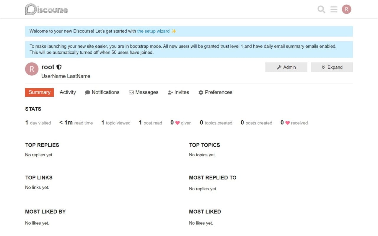This screenshot has height=236, width=378.
Task: Open Preferences using the gear icon
Action: point(201,92)
